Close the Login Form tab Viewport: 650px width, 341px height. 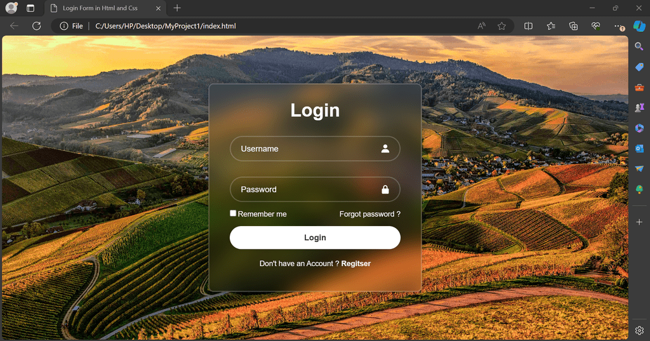click(158, 8)
